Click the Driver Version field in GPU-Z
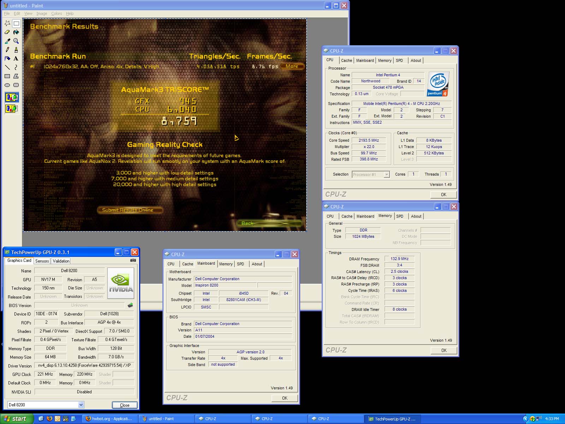The height and width of the screenshot is (424, 565). tap(84, 366)
